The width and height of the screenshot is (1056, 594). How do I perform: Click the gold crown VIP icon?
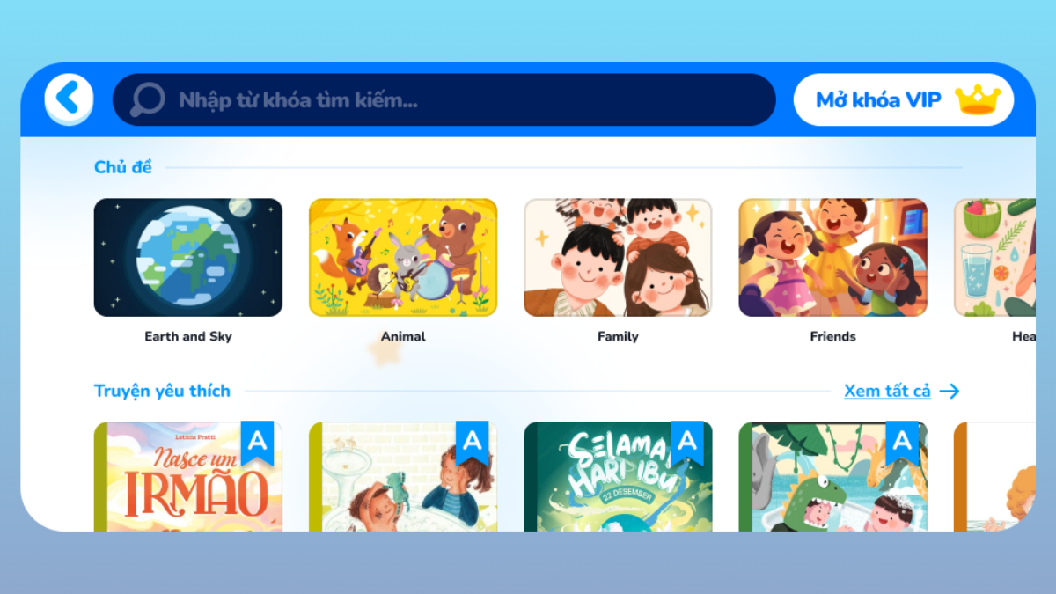pyautogui.click(x=979, y=99)
